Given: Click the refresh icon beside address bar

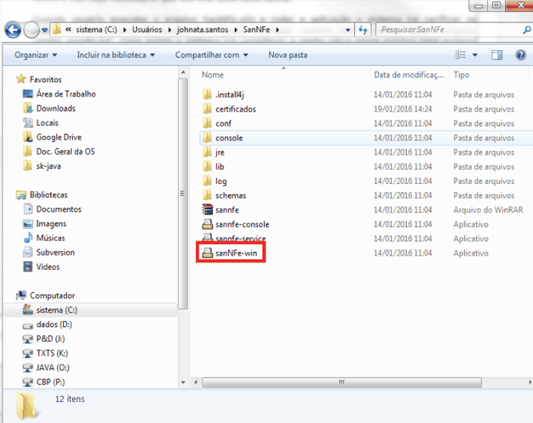Looking at the screenshot, I should (363, 30).
